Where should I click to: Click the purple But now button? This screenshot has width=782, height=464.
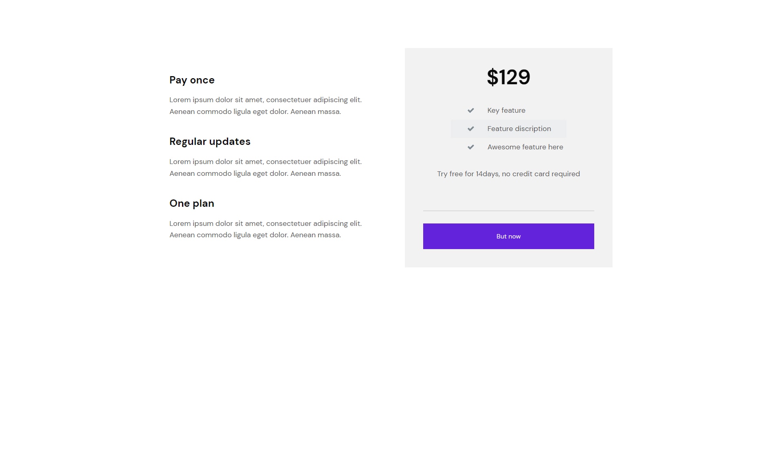(x=508, y=236)
